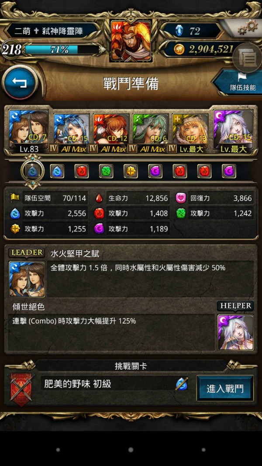Select the green earth team slot icon
The width and height of the screenshot is (262, 466).
click(x=106, y=171)
